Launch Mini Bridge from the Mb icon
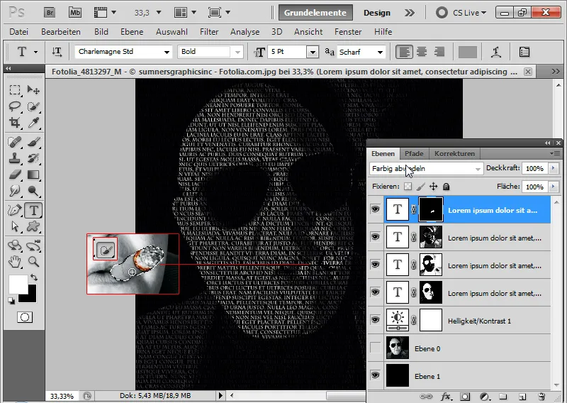The image size is (567, 403). 75,13
